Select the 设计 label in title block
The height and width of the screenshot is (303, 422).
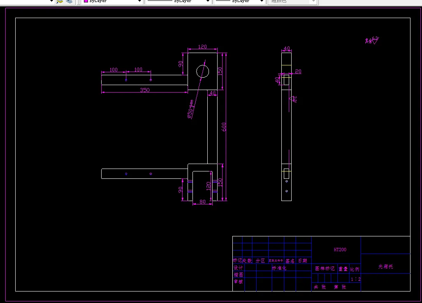(x=238, y=268)
